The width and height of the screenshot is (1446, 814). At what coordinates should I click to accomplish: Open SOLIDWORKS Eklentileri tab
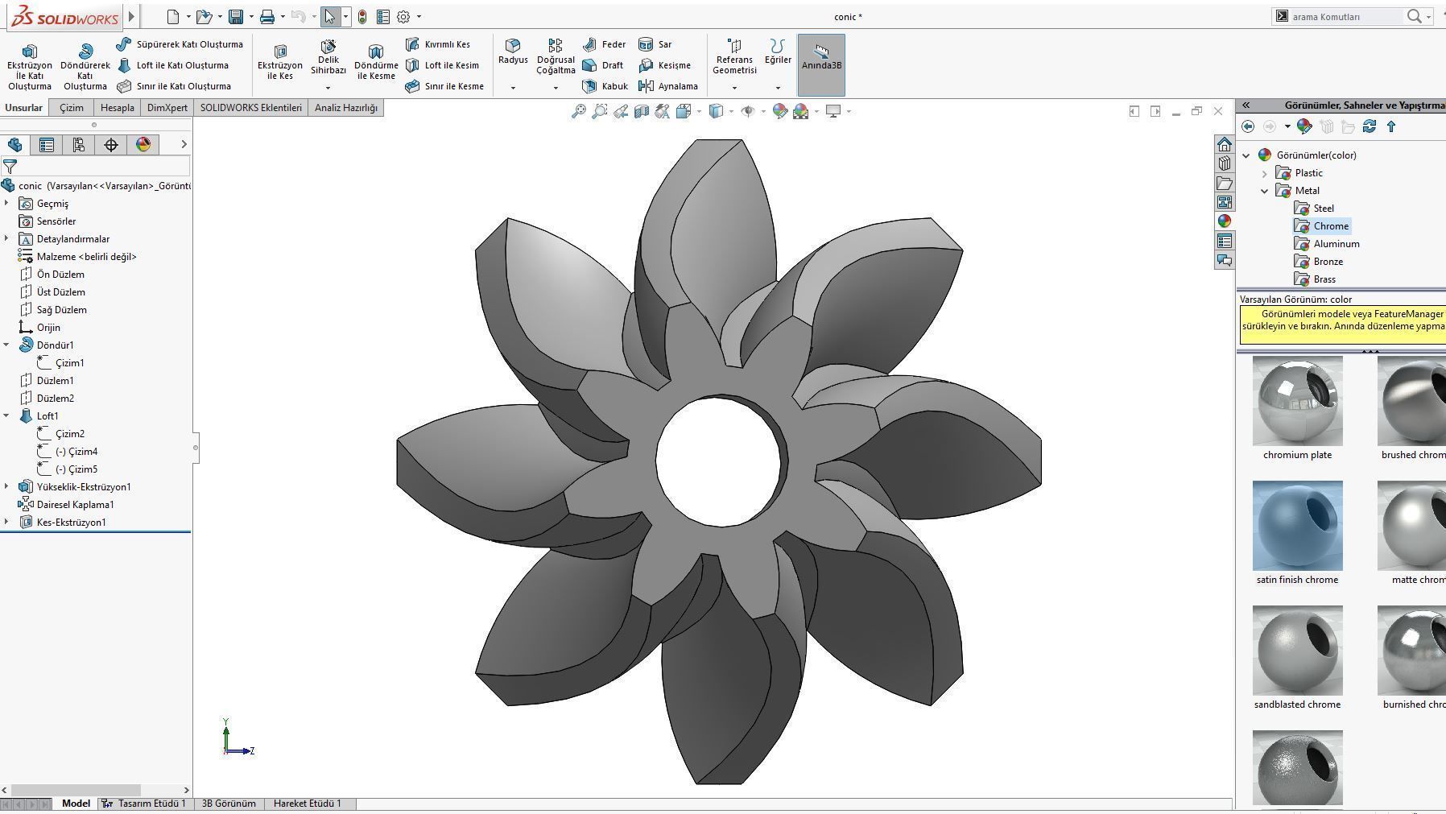pyautogui.click(x=251, y=108)
